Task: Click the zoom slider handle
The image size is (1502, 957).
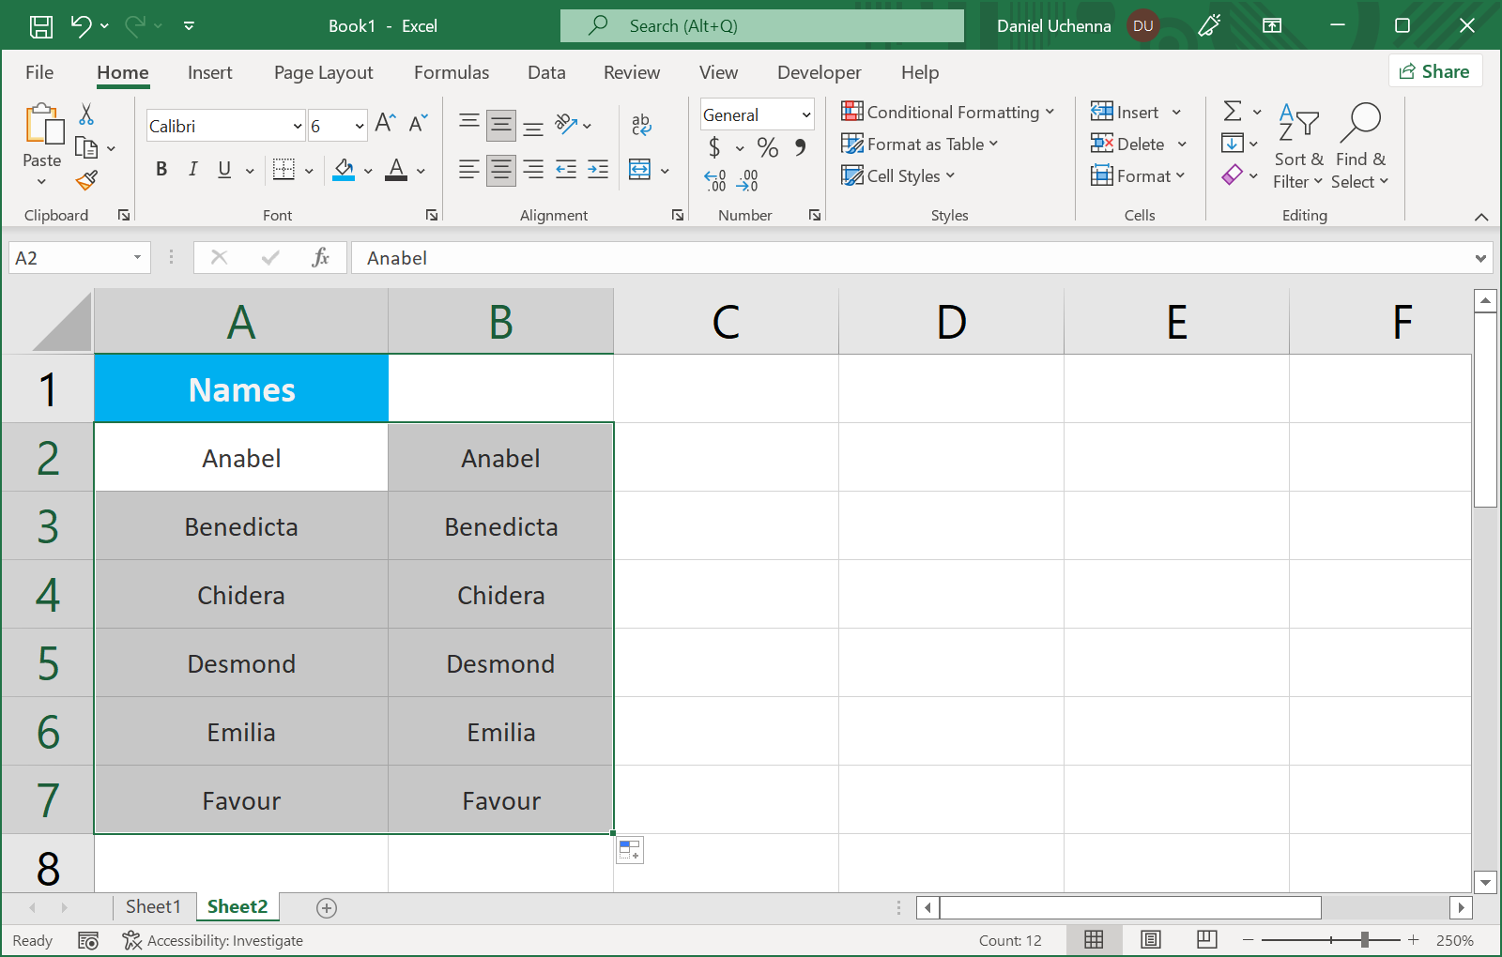Action: pos(1365,939)
